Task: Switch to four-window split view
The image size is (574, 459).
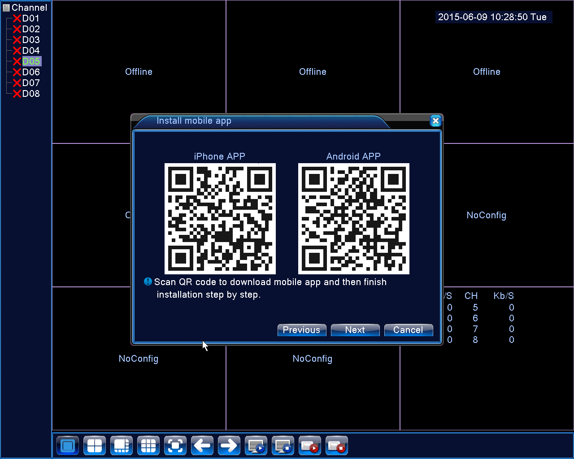Action: [x=95, y=446]
